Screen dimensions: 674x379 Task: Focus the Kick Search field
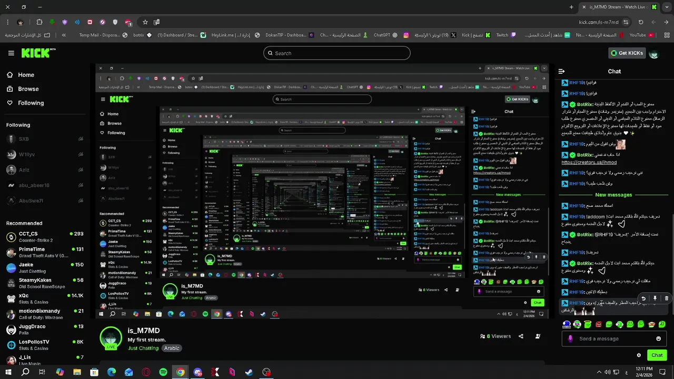click(x=337, y=53)
